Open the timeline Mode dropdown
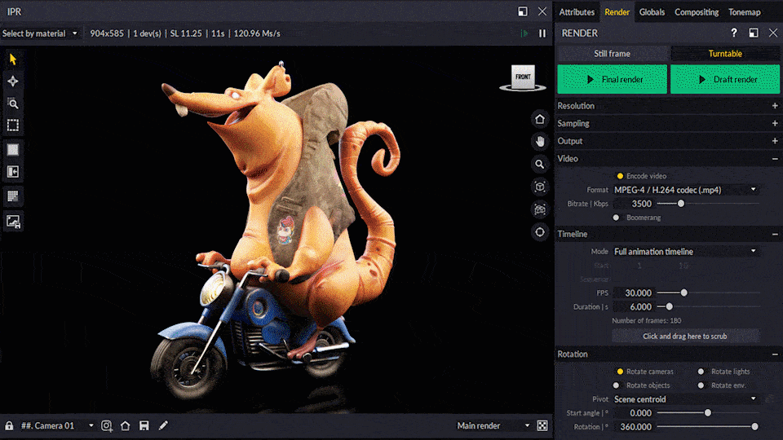Image resolution: width=783 pixels, height=440 pixels. pos(685,252)
